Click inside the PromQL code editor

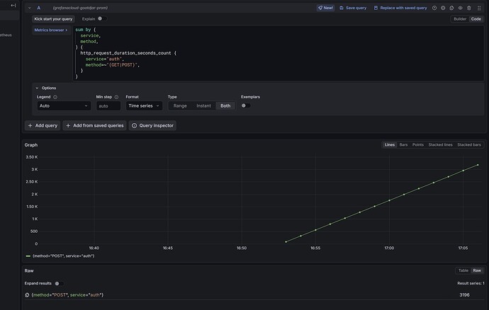pyautogui.click(x=279, y=53)
